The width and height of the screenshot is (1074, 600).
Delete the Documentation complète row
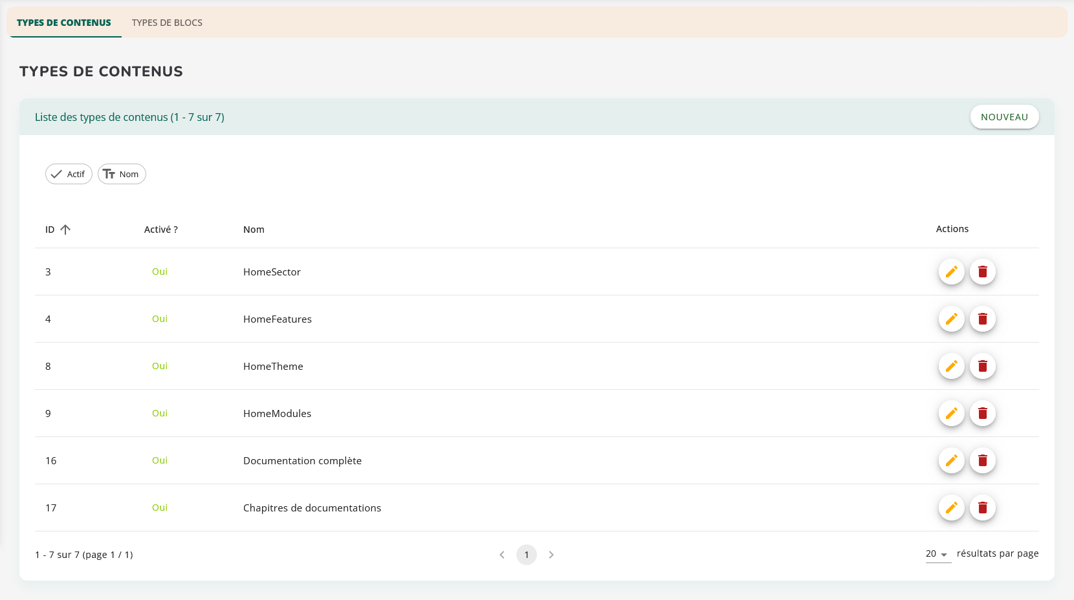coord(982,460)
